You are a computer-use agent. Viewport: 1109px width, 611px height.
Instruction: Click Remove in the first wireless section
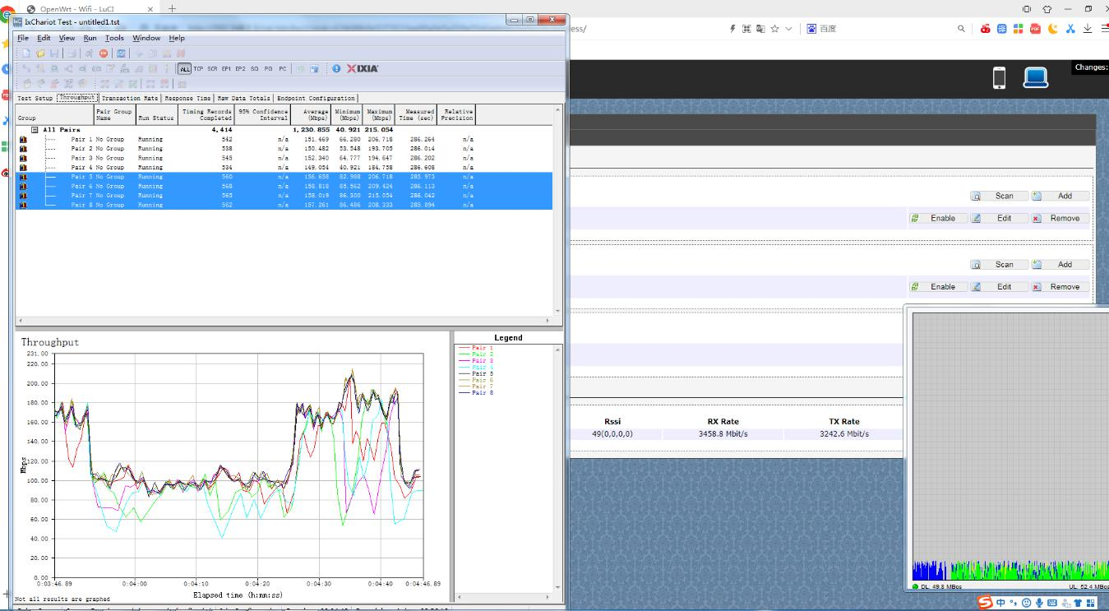tap(1060, 218)
